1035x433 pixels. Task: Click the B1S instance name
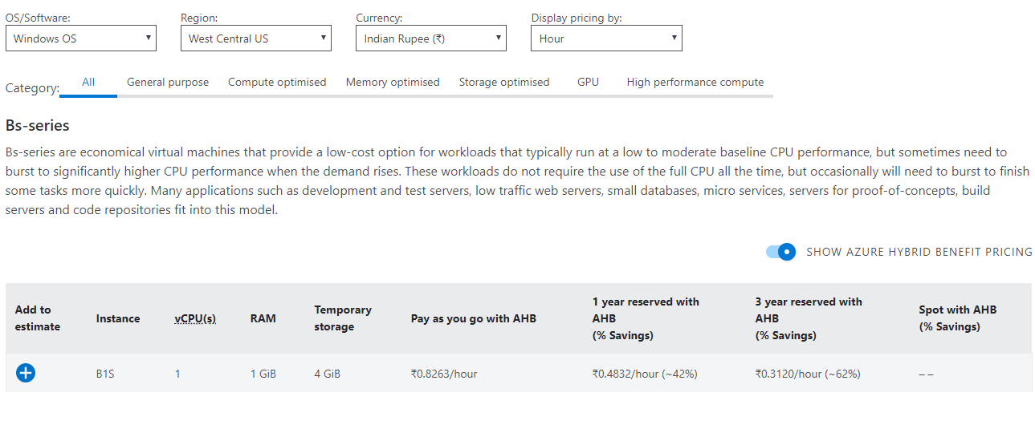pyautogui.click(x=105, y=374)
